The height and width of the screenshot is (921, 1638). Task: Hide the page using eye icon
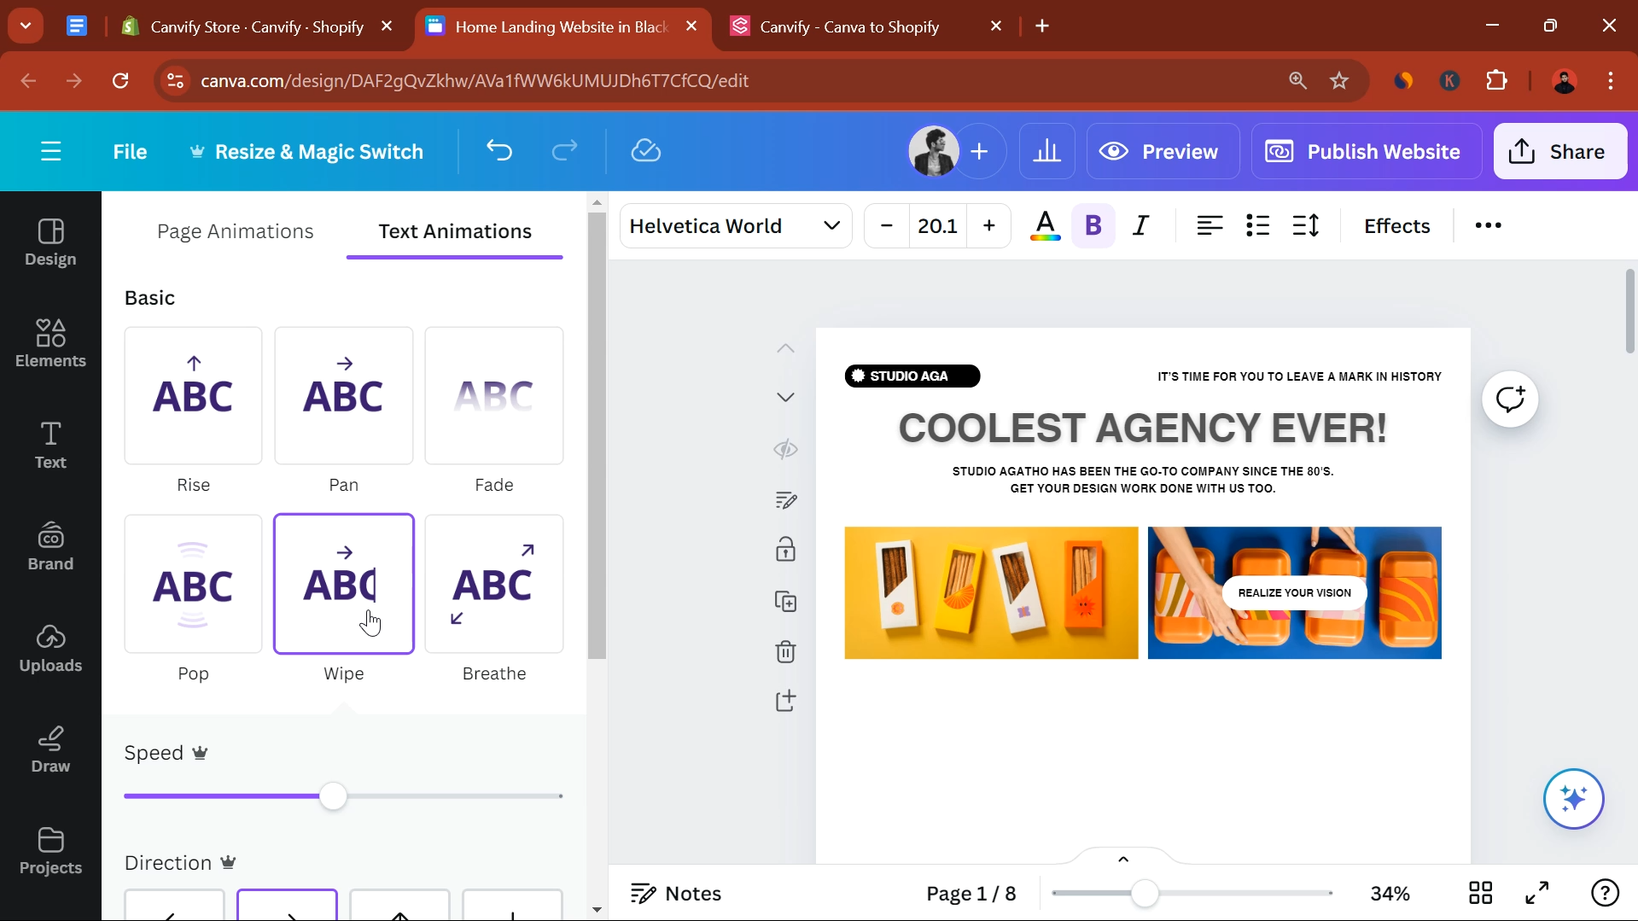(785, 449)
